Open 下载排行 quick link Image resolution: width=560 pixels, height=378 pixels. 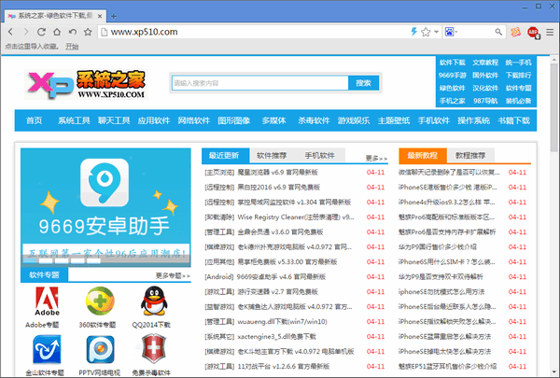[x=518, y=76]
